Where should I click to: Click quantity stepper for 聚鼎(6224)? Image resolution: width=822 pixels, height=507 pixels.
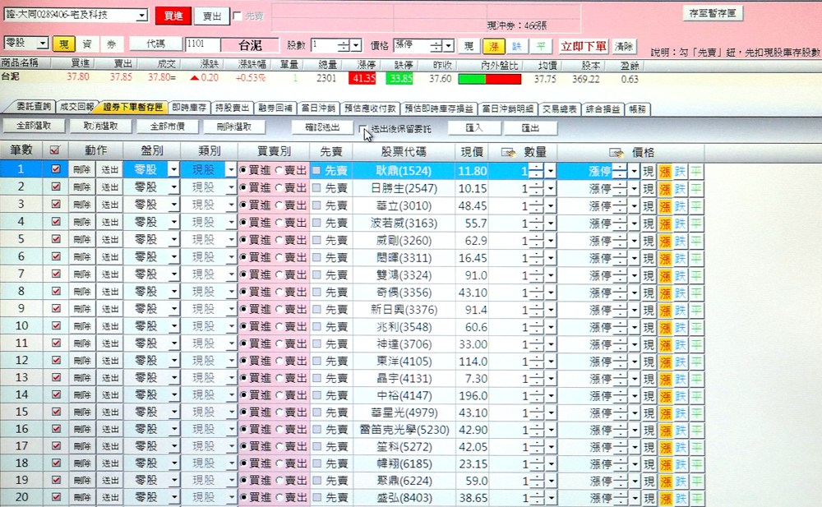point(536,481)
